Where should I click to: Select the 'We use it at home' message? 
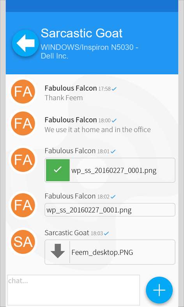[x=98, y=130]
